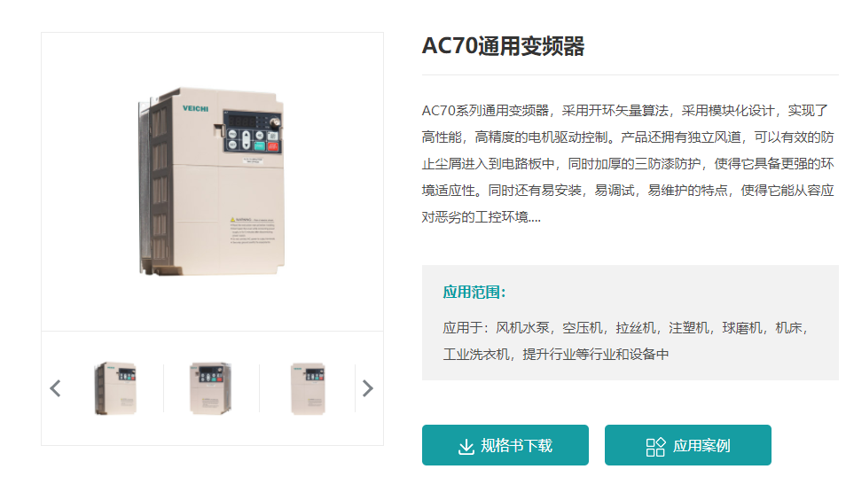
Task: Select the third front-view product thumbnail
Action: pyautogui.click(x=308, y=389)
